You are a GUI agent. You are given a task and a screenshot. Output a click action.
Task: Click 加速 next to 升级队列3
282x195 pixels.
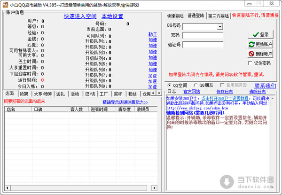click(x=153, y=52)
